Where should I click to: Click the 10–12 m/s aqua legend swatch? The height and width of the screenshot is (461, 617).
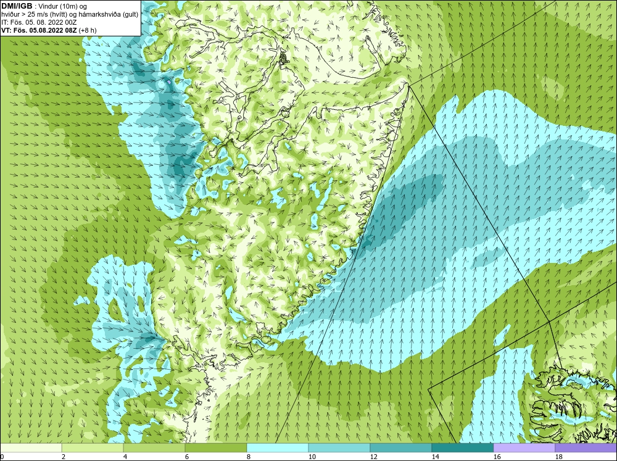[x=339, y=447]
